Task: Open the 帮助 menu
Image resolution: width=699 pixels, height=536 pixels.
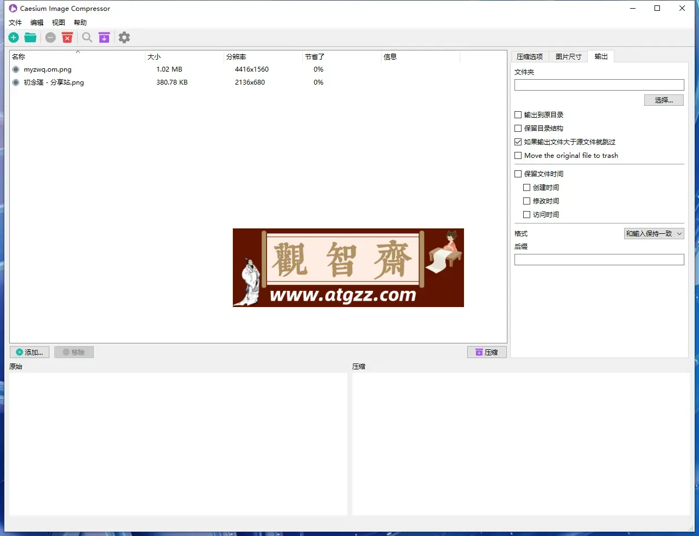Action: coord(80,23)
